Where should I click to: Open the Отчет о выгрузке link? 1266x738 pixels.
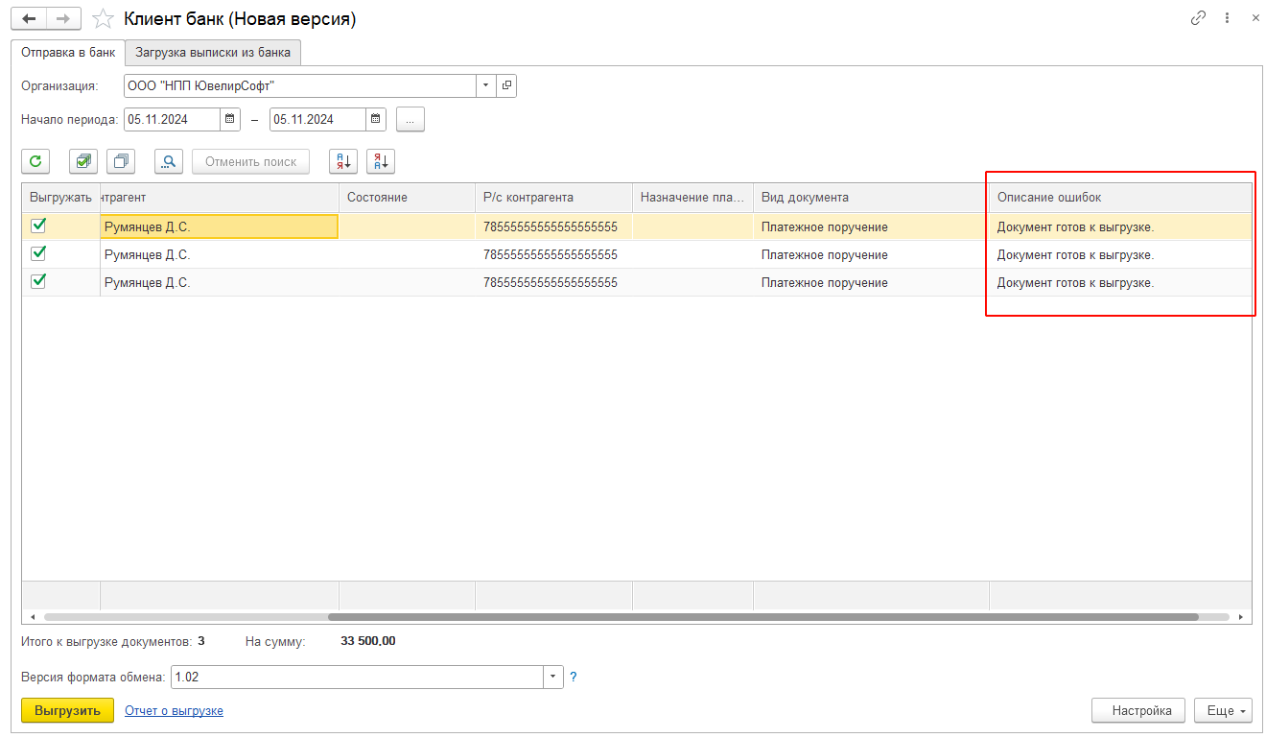(x=174, y=711)
